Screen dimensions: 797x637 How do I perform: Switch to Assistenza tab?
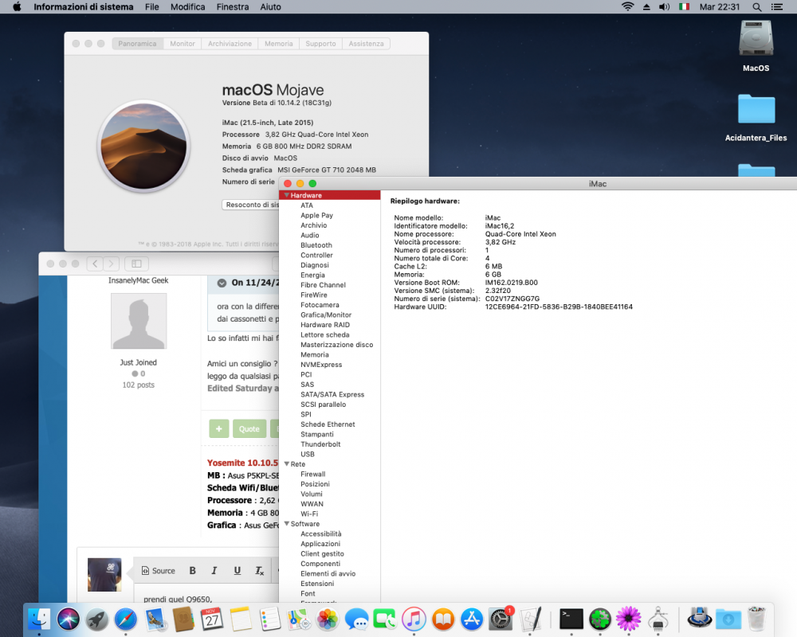point(366,44)
